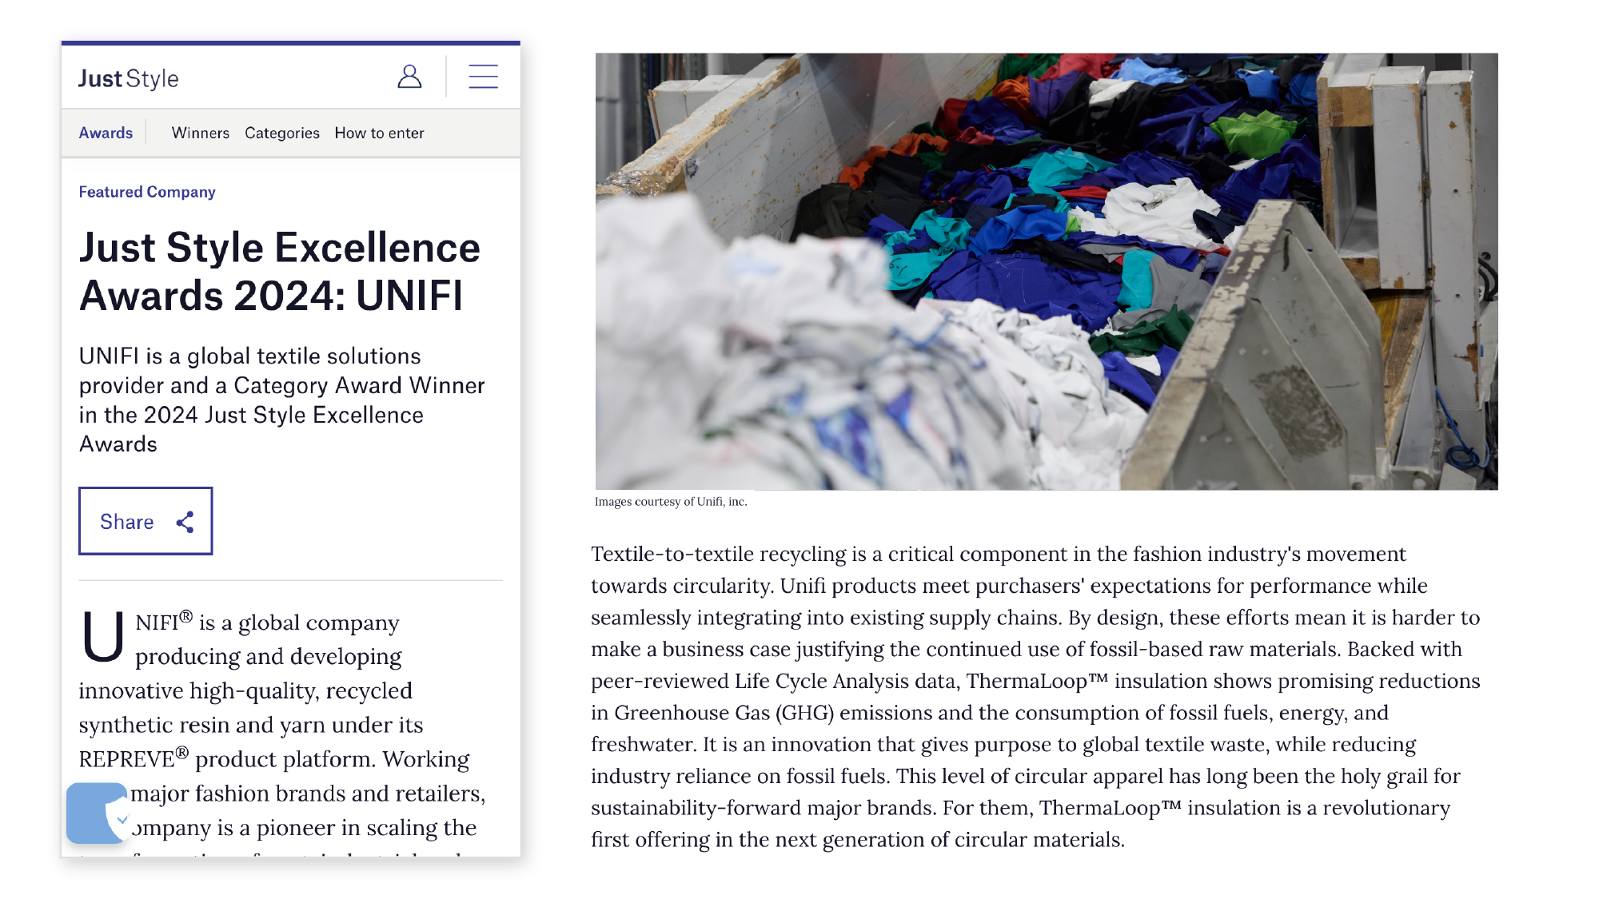This screenshot has width=1599, height=899.
Task: Follow the Featured Company link
Action: click(x=147, y=192)
